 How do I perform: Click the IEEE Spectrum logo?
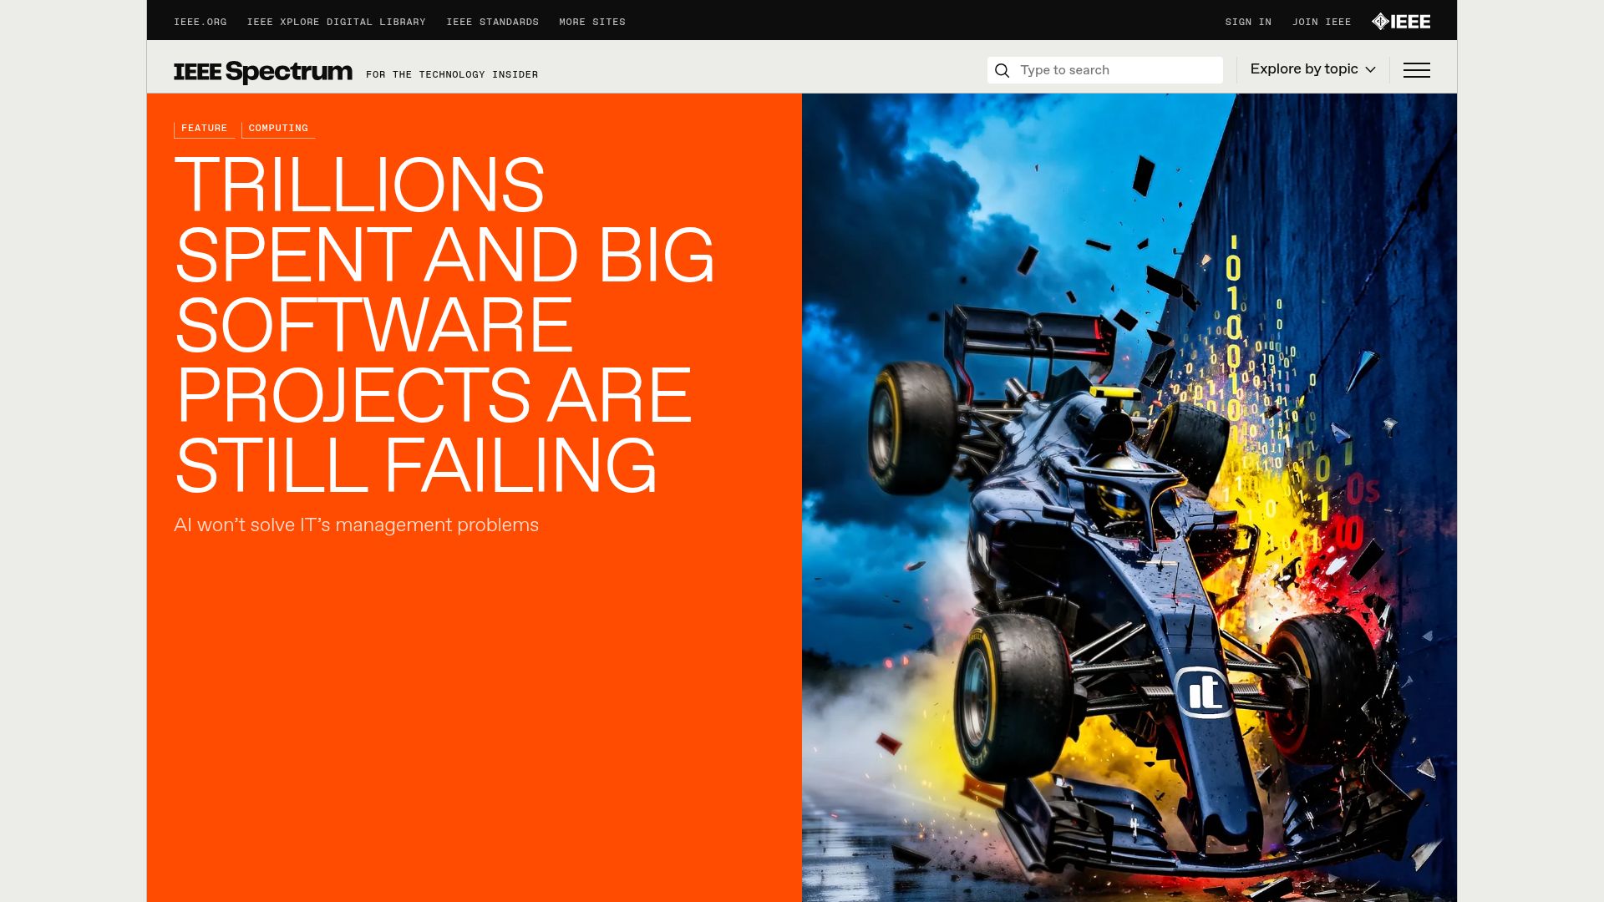[263, 72]
